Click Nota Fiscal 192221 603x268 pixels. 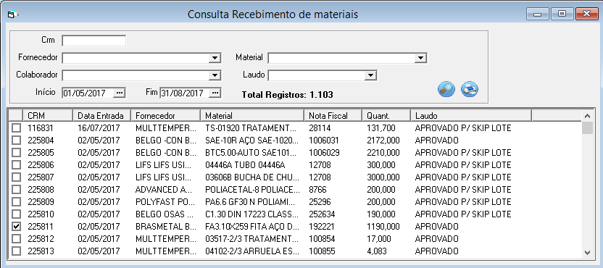[322, 227]
